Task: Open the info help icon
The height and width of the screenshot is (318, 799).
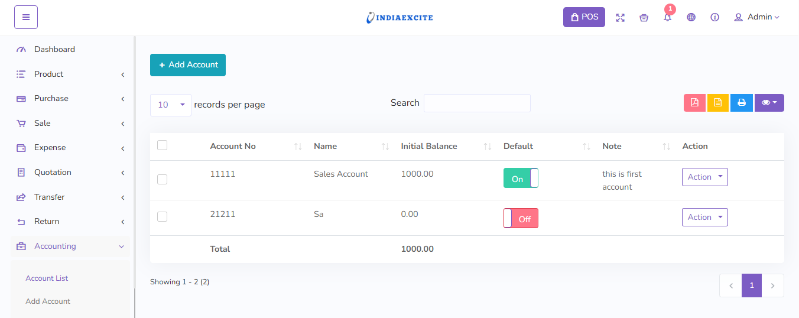Action: (714, 18)
